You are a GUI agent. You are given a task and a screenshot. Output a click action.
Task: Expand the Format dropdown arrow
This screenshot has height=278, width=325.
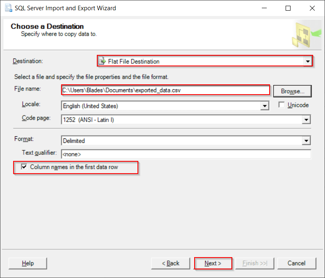click(x=307, y=141)
